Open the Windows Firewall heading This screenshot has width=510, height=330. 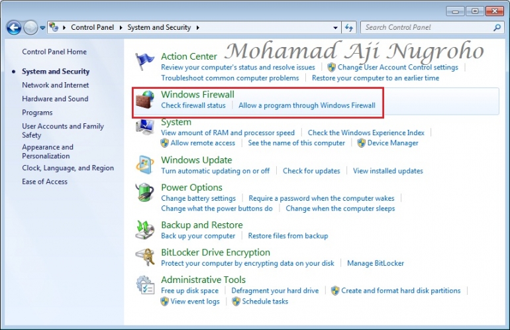(197, 94)
